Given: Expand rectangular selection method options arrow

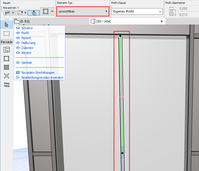Looking at the screenshot, I should click(x=25, y=13).
